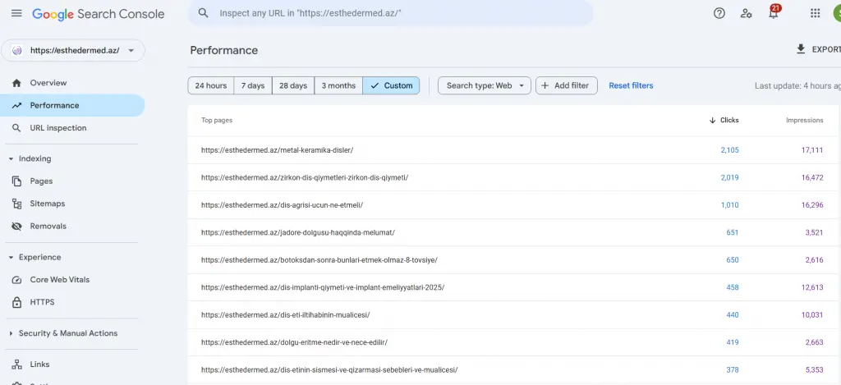Image resolution: width=841 pixels, height=385 pixels.
Task: Click the URL inspection magnifier icon
Action: pyautogui.click(x=16, y=127)
